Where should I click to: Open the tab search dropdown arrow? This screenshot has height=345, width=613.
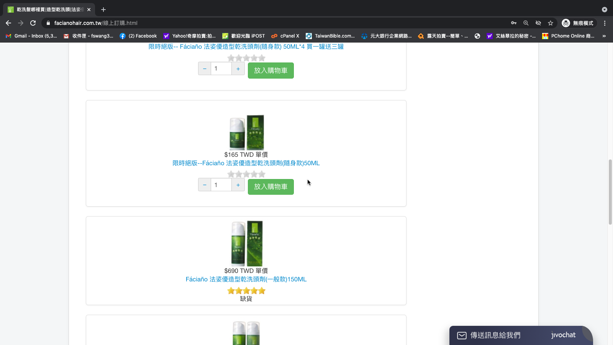pyautogui.click(x=605, y=10)
